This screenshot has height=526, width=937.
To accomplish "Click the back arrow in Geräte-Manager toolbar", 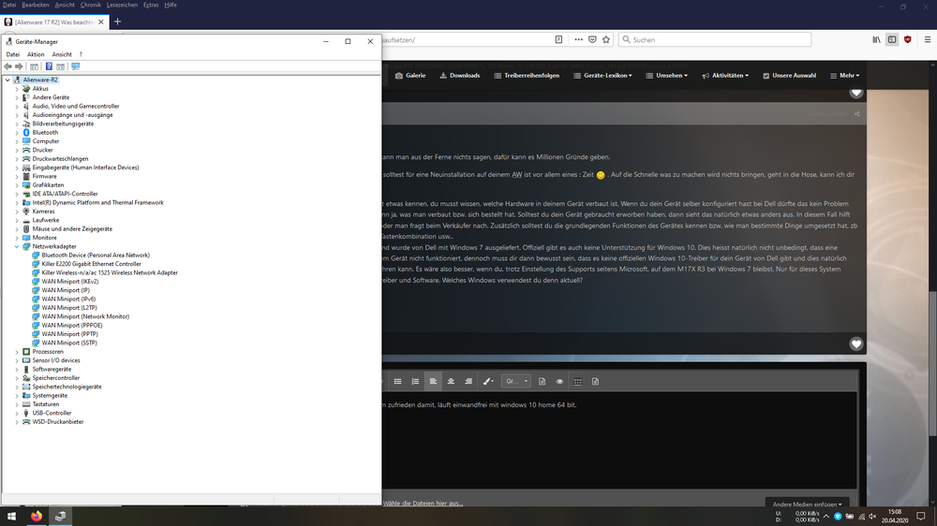I will [7, 66].
